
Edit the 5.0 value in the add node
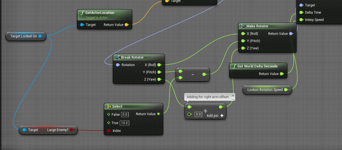click(198, 114)
